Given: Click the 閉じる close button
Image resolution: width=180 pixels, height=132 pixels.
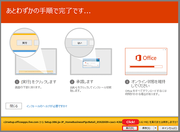Looking at the screenshot, I should [x=14, y=106].
